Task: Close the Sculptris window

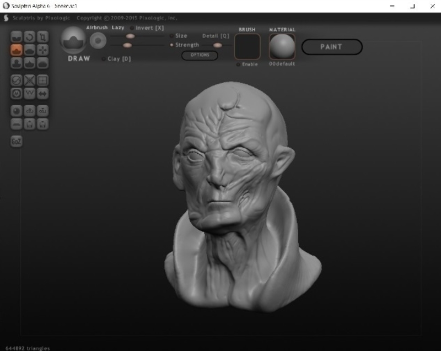Action: coord(433,6)
